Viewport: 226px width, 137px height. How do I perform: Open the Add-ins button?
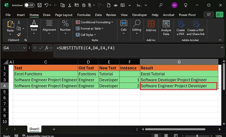[151, 26]
